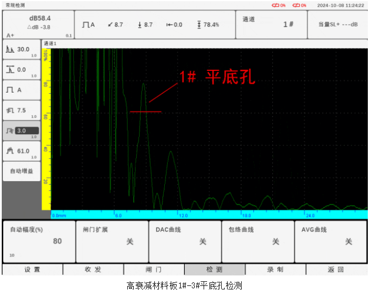The height and width of the screenshot is (293, 369).
Task: Select the gate start parameter showing 7.5
Action: pyautogui.click(x=22, y=110)
